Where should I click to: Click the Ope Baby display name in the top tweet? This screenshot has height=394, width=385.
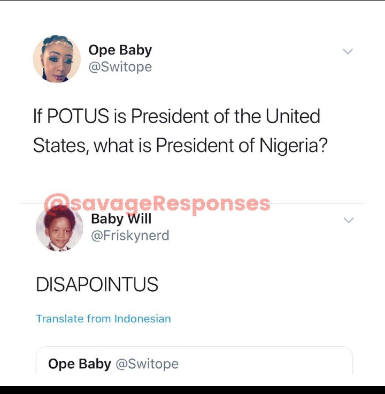tap(120, 50)
